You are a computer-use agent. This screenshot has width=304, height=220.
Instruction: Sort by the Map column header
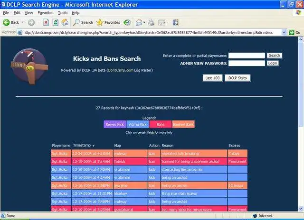coord(117,146)
